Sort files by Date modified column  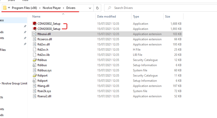[106, 17]
